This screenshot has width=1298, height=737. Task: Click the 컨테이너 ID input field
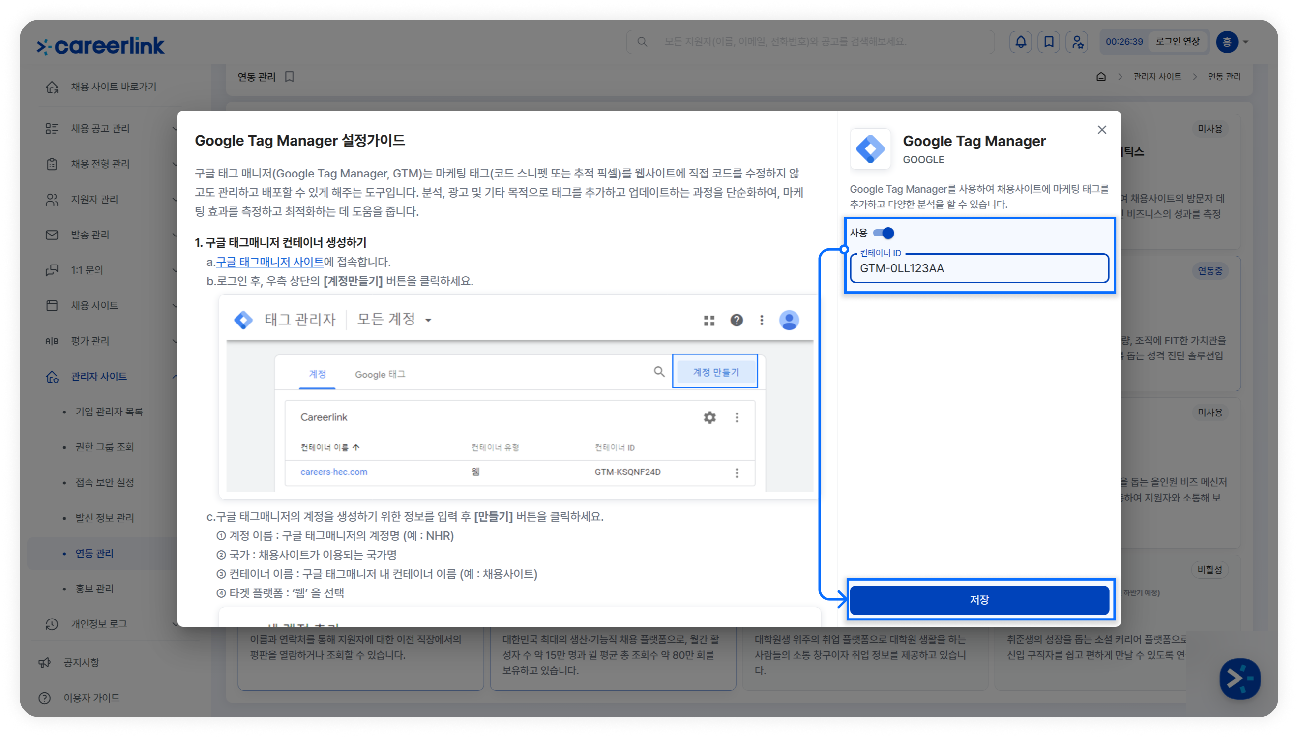979,268
